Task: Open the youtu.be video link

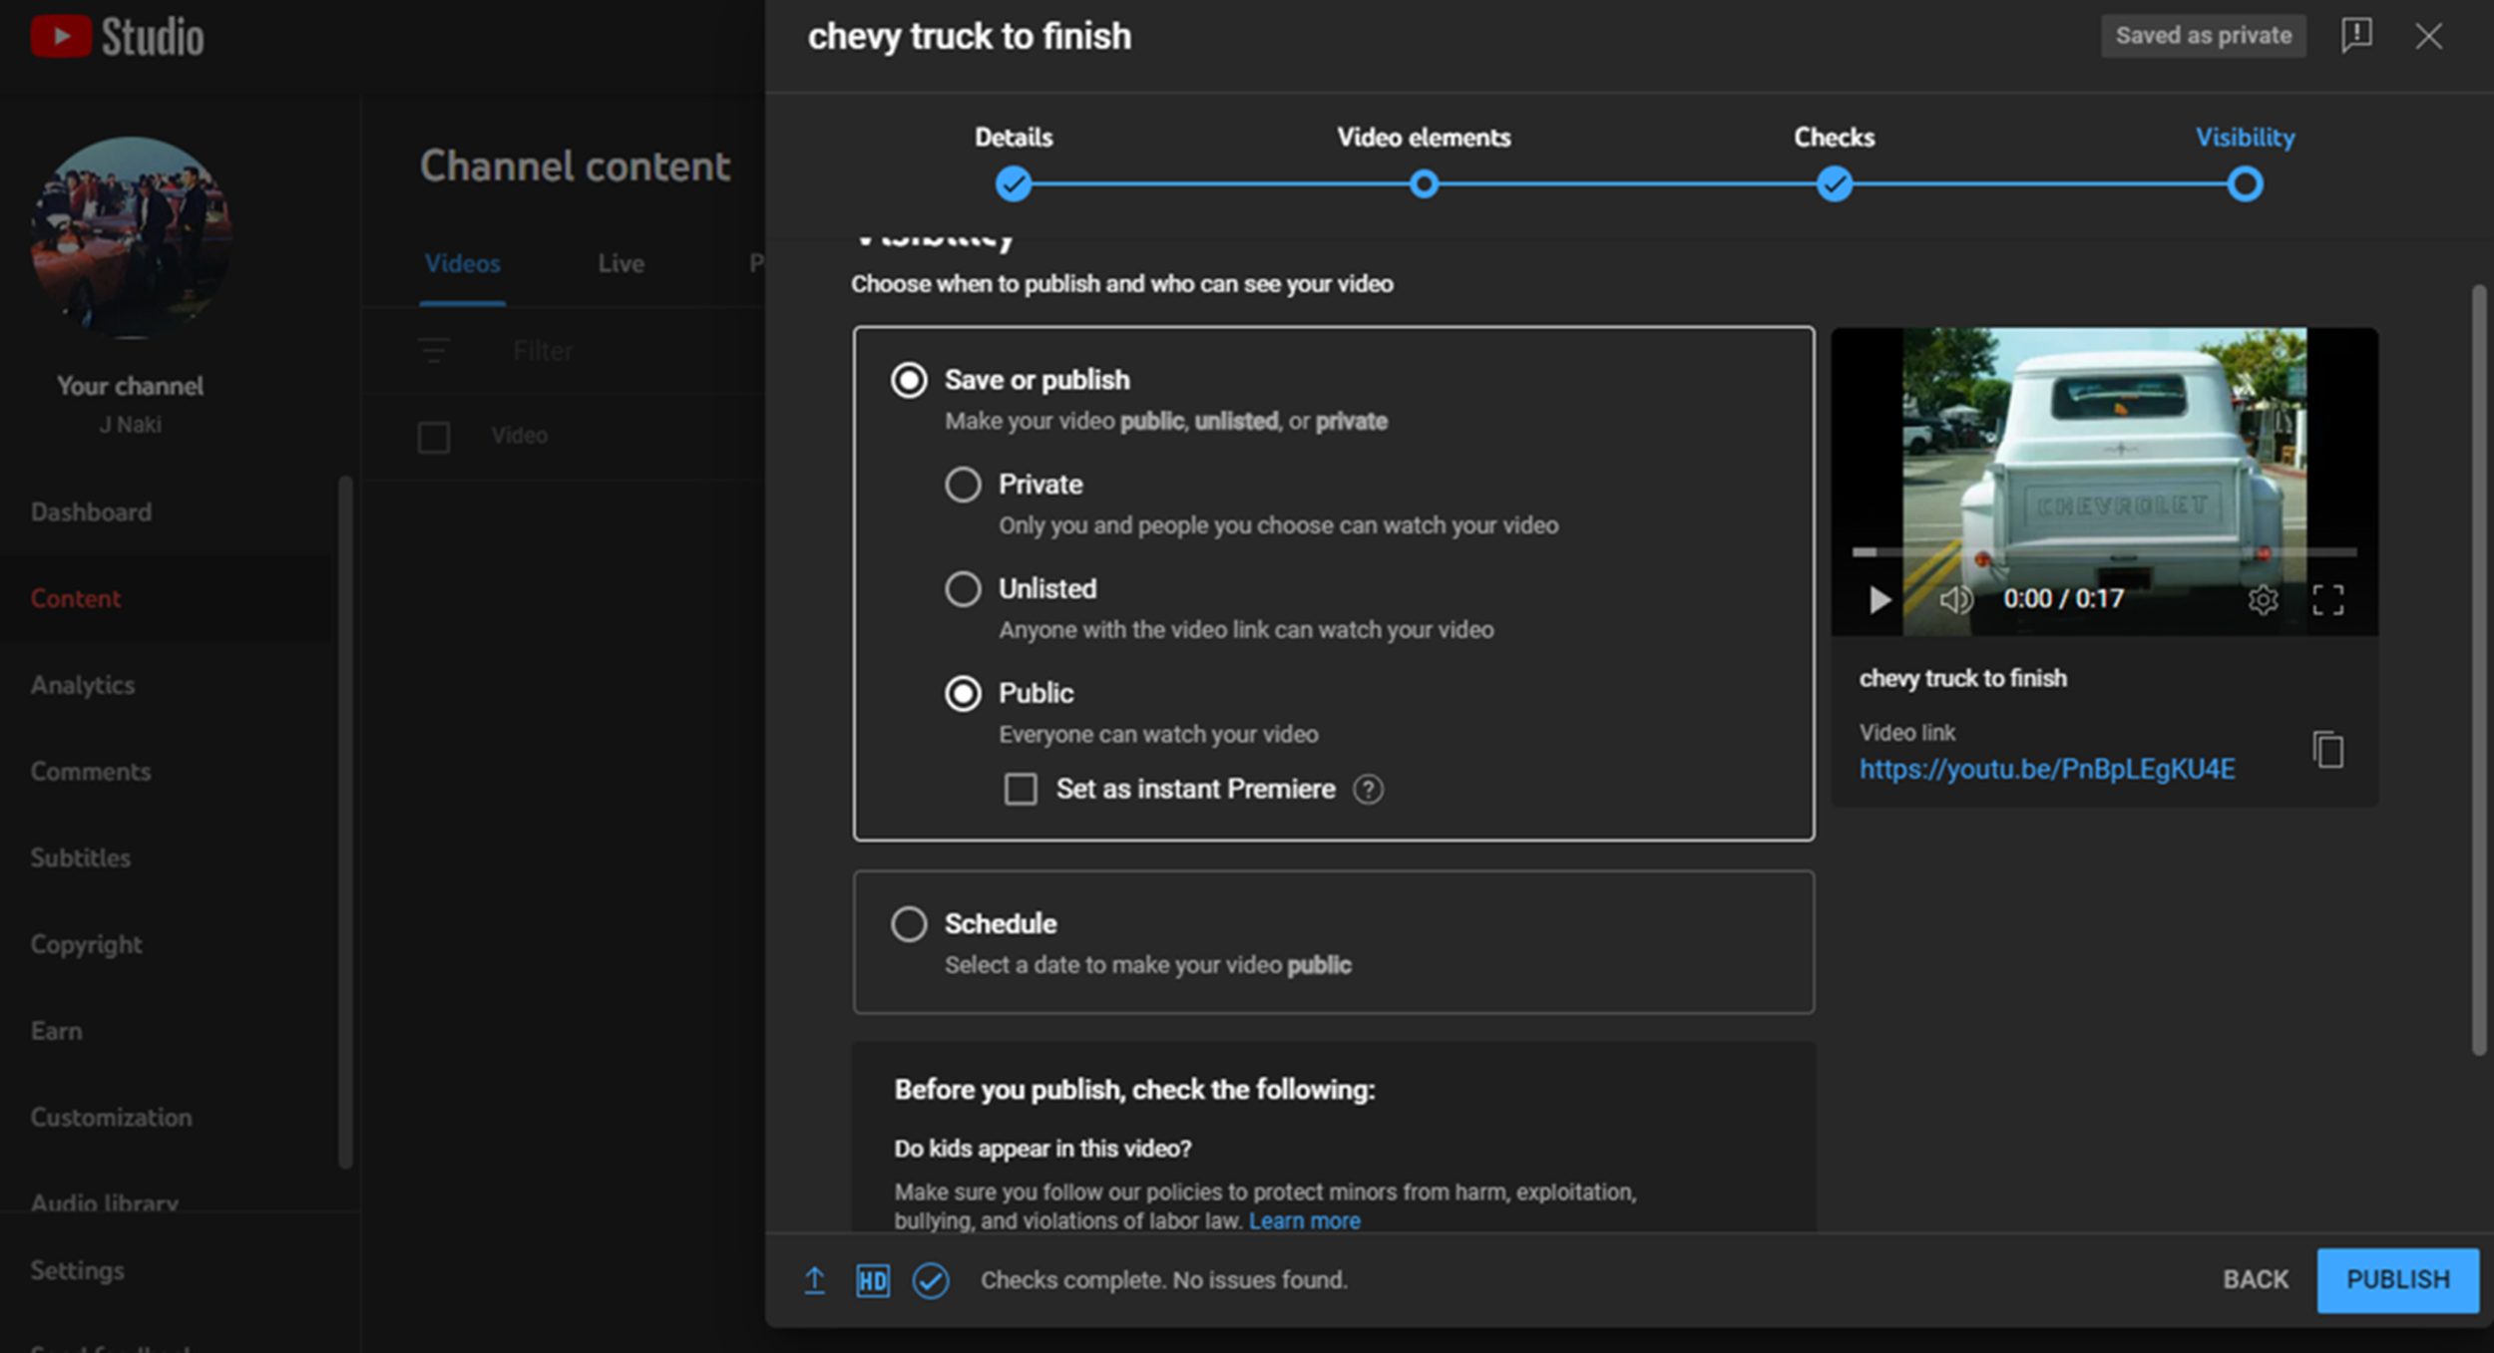Action: 2046,769
